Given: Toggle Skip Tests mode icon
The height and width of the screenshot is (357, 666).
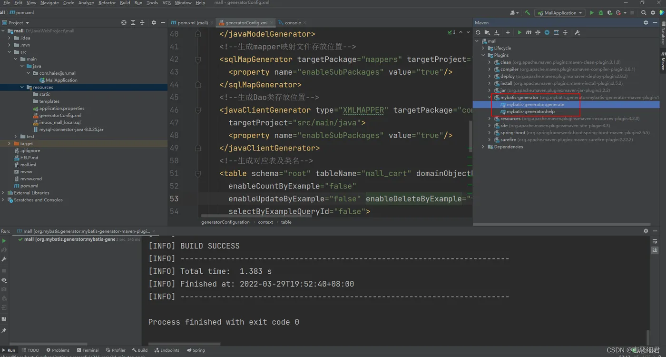Looking at the screenshot, I should click(547, 32).
